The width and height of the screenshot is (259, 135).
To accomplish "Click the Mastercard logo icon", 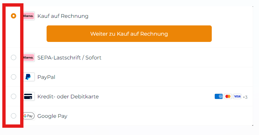I will point(228,96).
